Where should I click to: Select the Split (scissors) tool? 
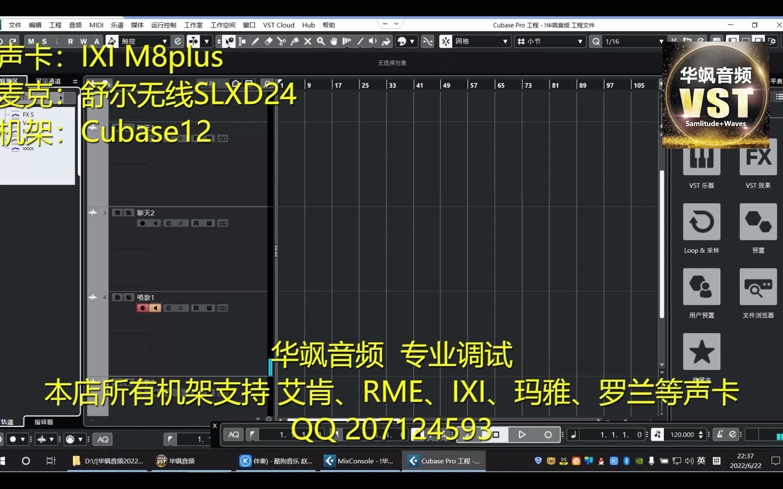click(281, 41)
